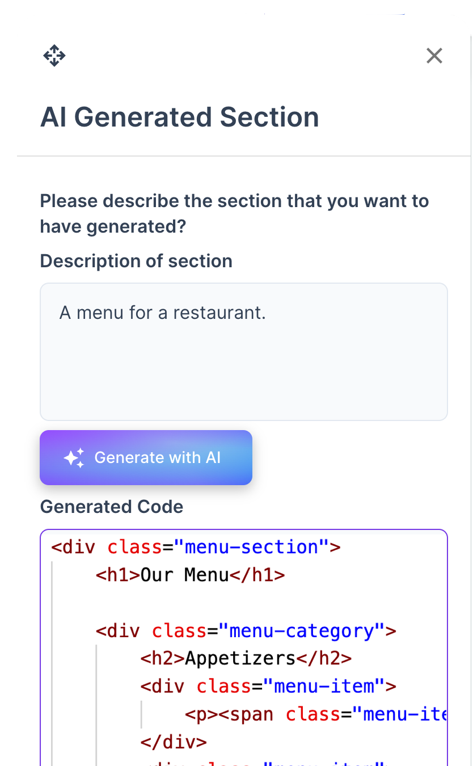Screen dimensions: 473x766
Task: Click the sparkles icon on Generate button
Action: click(x=74, y=458)
